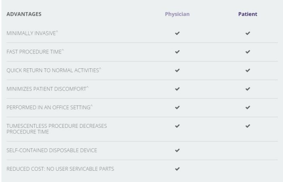Click Patient checkmark for Fast Procedure Time
The image size is (283, 182).
[x=248, y=52]
